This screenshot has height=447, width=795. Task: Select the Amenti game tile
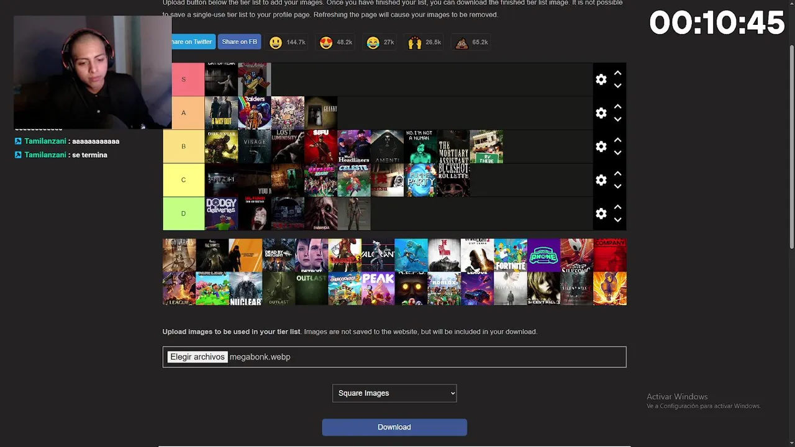click(387, 147)
